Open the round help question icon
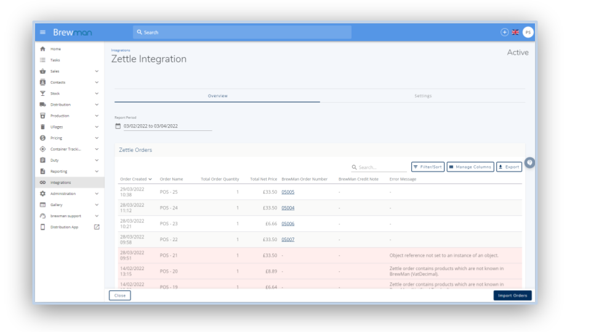This screenshot has height=332, width=591. [x=529, y=162]
